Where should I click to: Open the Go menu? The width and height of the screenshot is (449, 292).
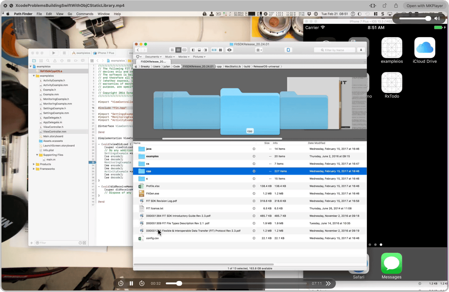[x=70, y=14]
